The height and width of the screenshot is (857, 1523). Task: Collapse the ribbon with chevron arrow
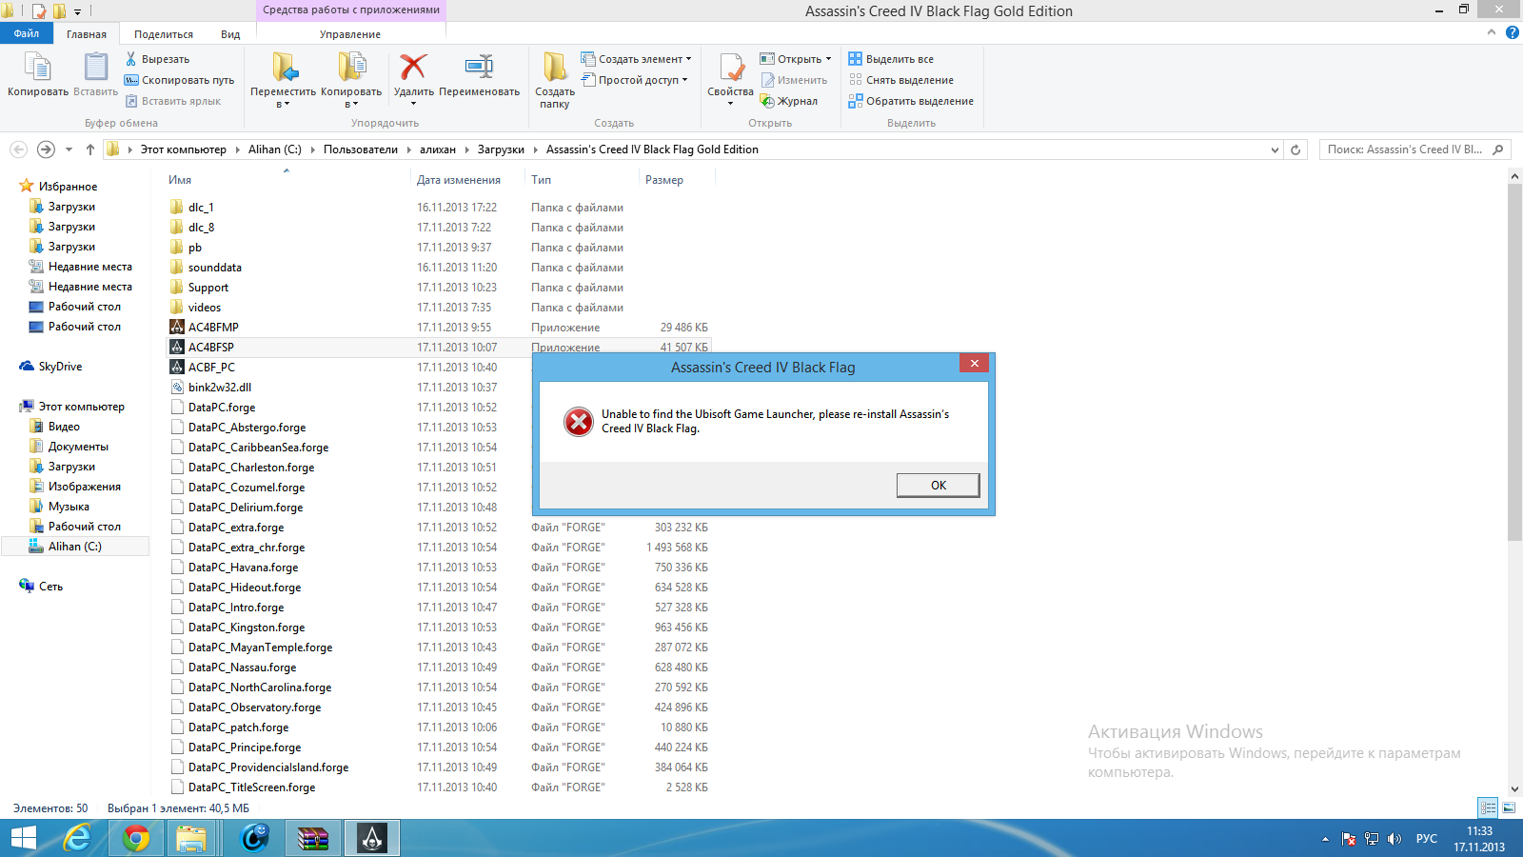coord(1492,32)
